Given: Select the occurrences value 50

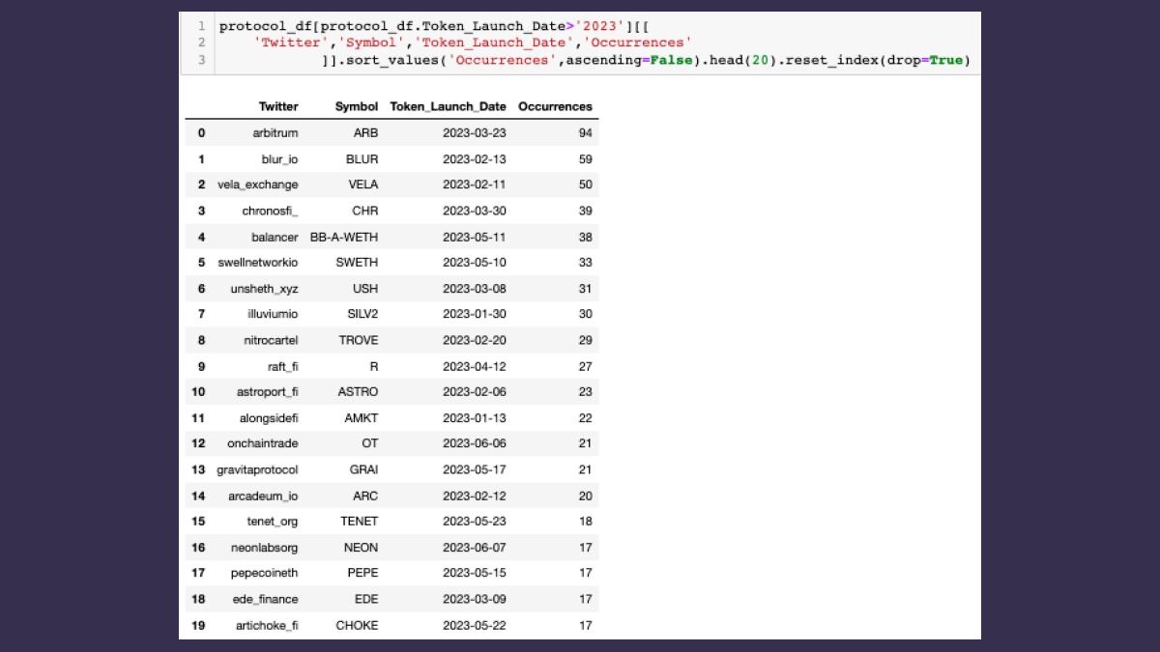Looking at the screenshot, I should coord(586,184).
